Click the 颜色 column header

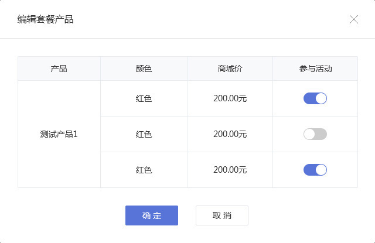(144, 69)
